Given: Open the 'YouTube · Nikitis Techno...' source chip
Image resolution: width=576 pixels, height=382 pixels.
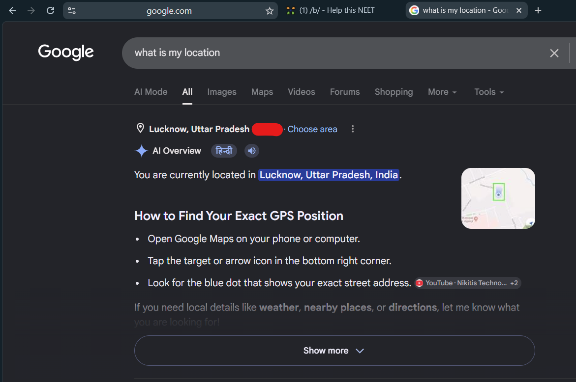Looking at the screenshot, I should pos(468,283).
